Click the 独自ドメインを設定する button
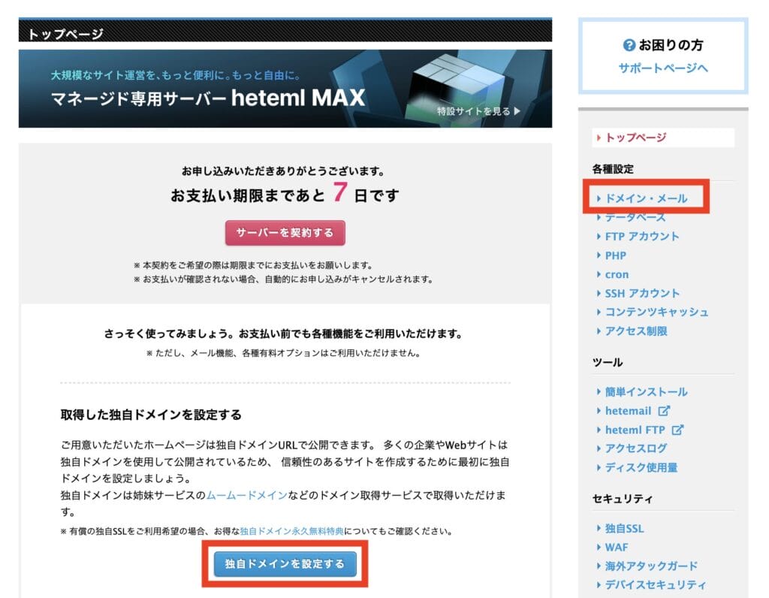The width and height of the screenshot is (769, 598). [x=285, y=563]
